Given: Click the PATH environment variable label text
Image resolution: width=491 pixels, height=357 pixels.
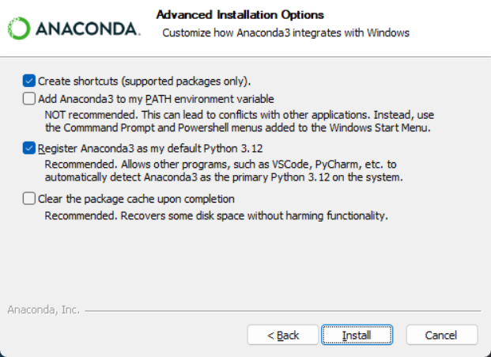Looking at the screenshot, I should (x=156, y=99).
